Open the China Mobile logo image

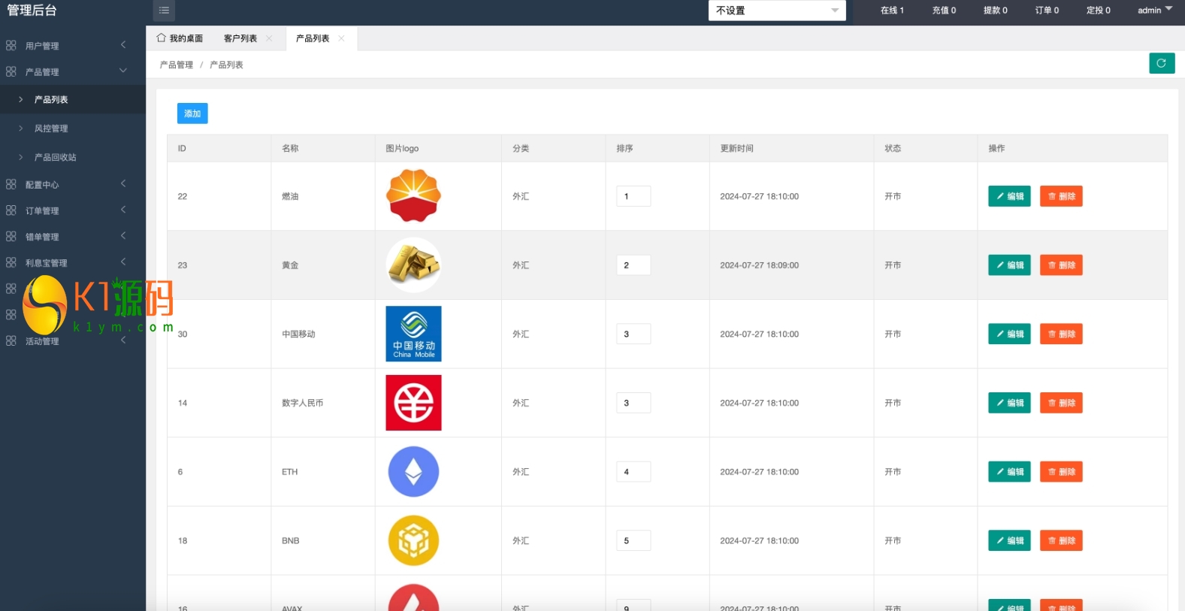(x=413, y=334)
